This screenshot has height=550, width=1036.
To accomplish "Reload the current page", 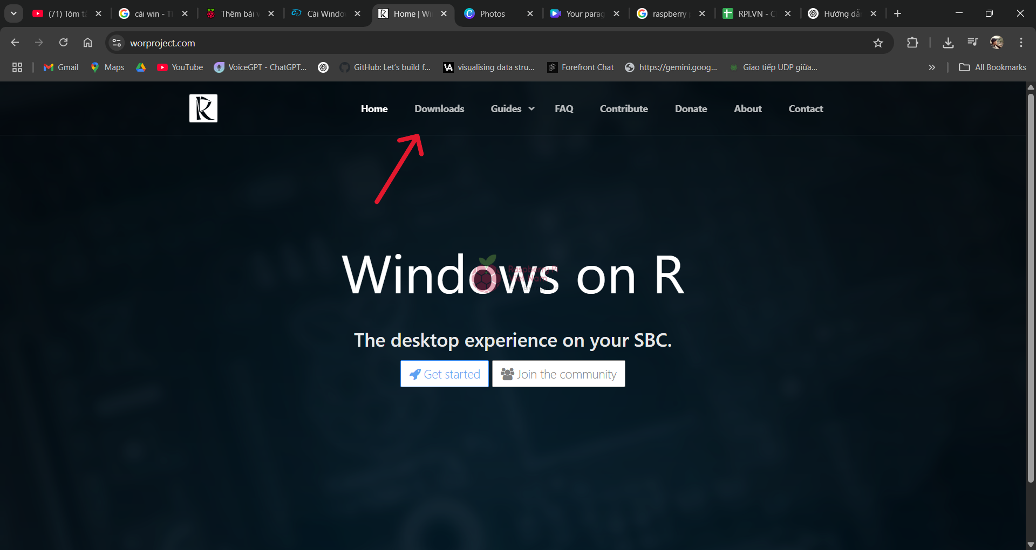I will click(63, 43).
